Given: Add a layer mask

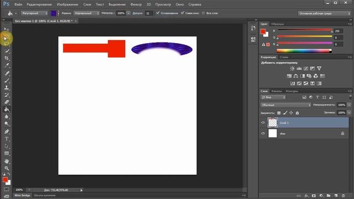Looking at the screenshot, I should pos(314,196).
